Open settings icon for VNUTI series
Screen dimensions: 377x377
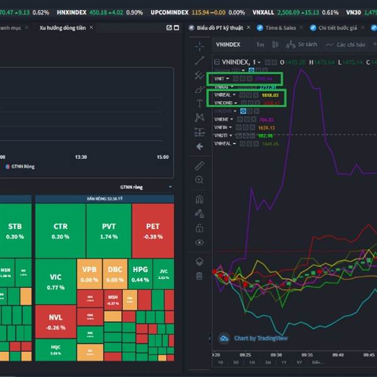(246, 136)
